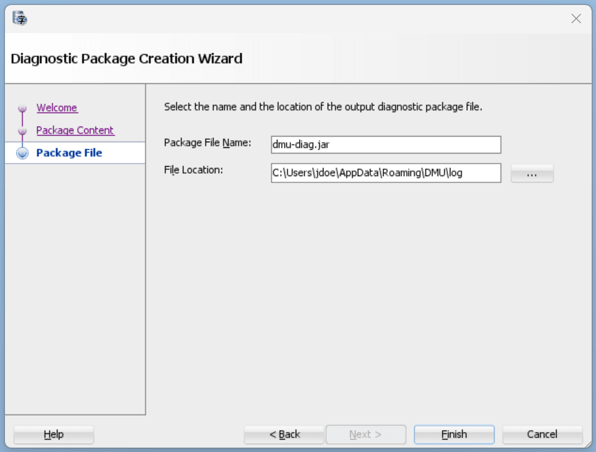Finish creating the diagnostic package
Viewport: 596px width, 452px height.
[x=454, y=434]
